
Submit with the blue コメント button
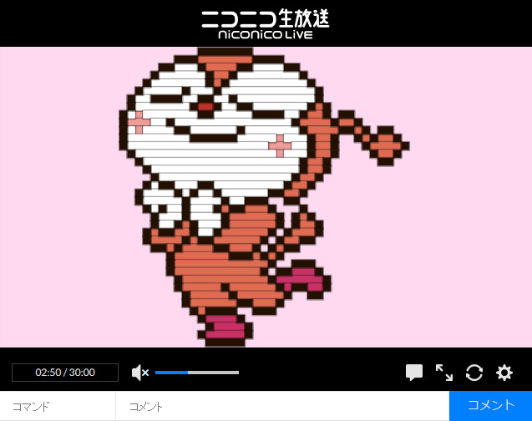(490, 406)
